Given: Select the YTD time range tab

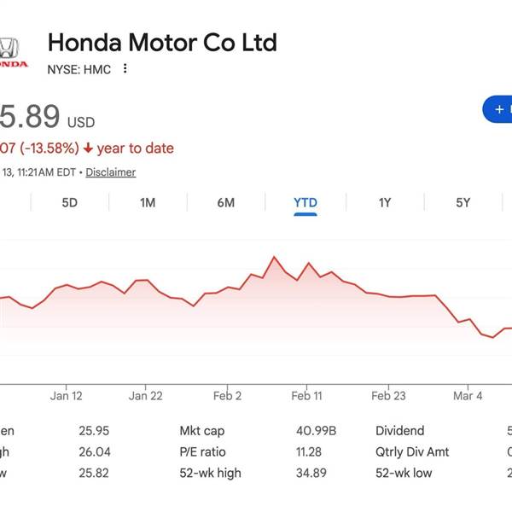Looking at the screenshot, I should (305, 203).
